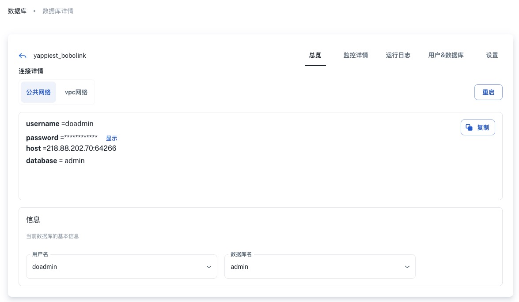
Task: Open the 总览 tab
Action: 315,56
